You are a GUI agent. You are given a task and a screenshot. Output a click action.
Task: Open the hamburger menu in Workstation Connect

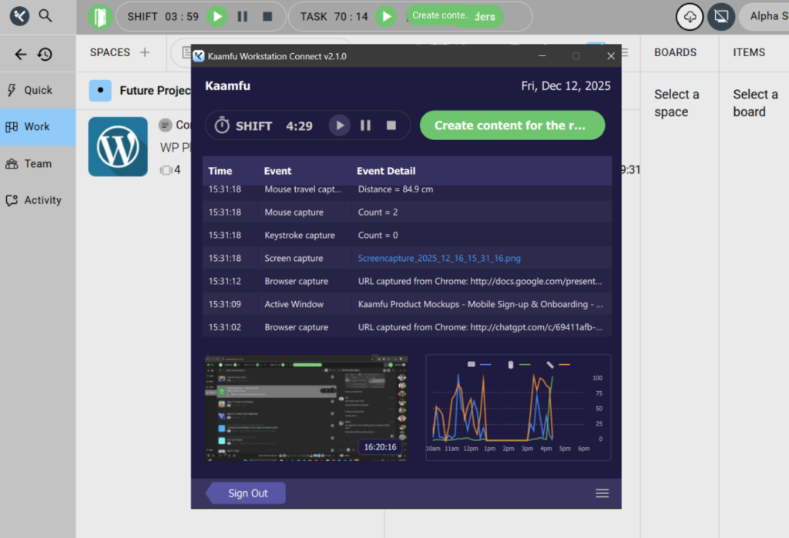click(603, 493)
